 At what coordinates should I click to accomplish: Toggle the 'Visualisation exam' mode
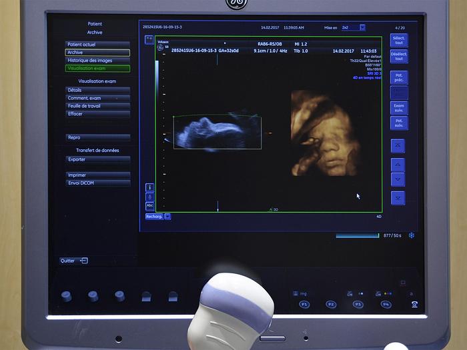click(x=97, y=68)
